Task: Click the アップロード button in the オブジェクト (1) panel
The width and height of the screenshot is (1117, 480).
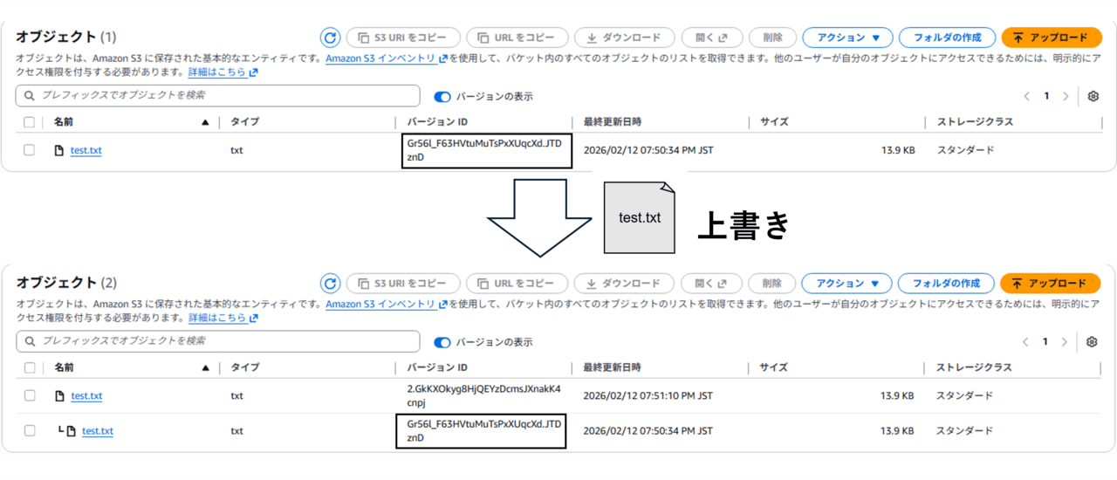Action: coord(1051,38)
